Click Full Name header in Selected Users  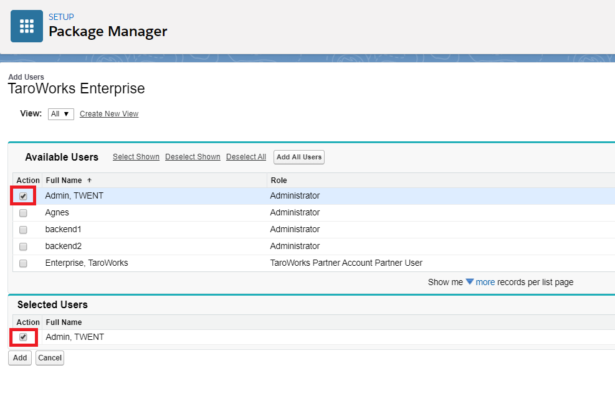pos(64,322)
